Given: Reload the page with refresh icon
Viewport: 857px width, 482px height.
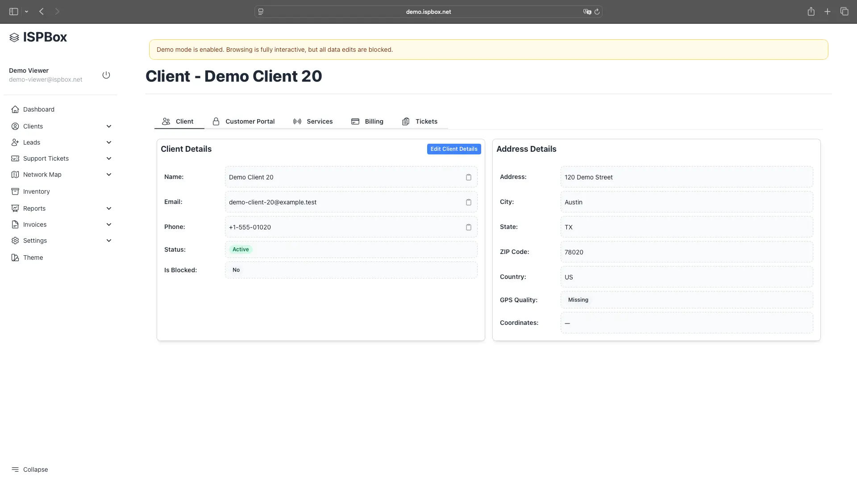Looking at the screenshot, I should coord(597,12).
